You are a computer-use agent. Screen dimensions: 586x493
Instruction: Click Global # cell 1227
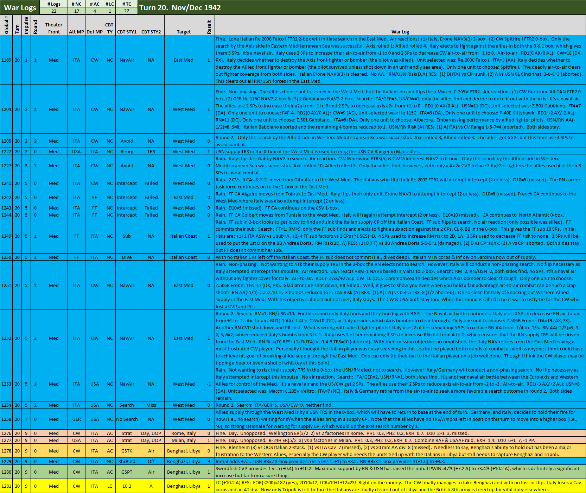pyautogui.click(x=6, y=166)
